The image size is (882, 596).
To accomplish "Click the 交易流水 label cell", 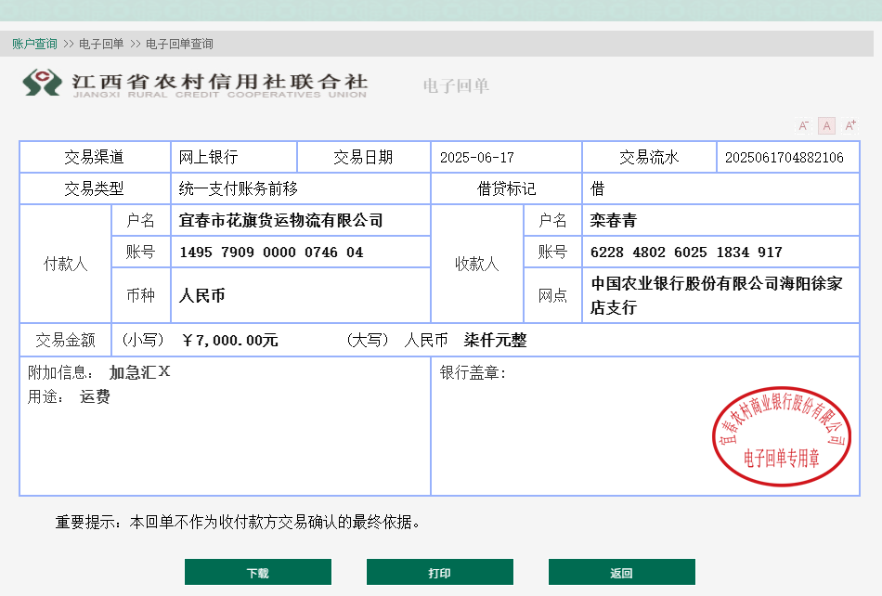I will [x=649, y=157].
